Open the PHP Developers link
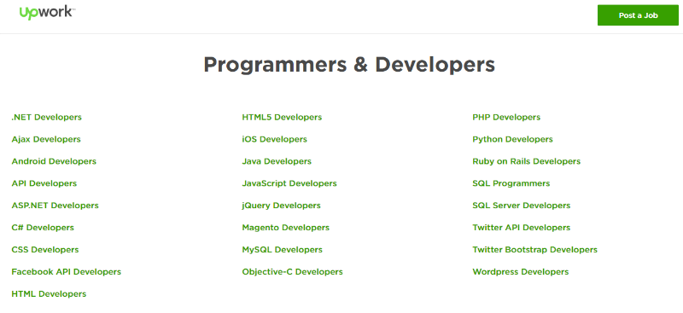Viewport: 683px width, 313px height. pos(506,117)
